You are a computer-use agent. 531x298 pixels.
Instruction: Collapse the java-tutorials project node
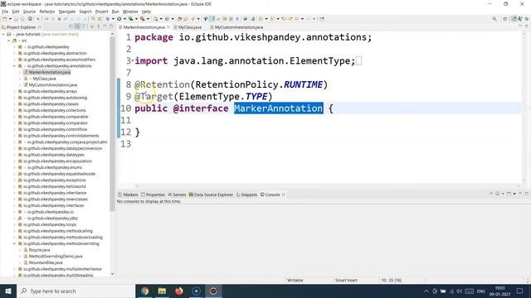click(x=3, y=34)
